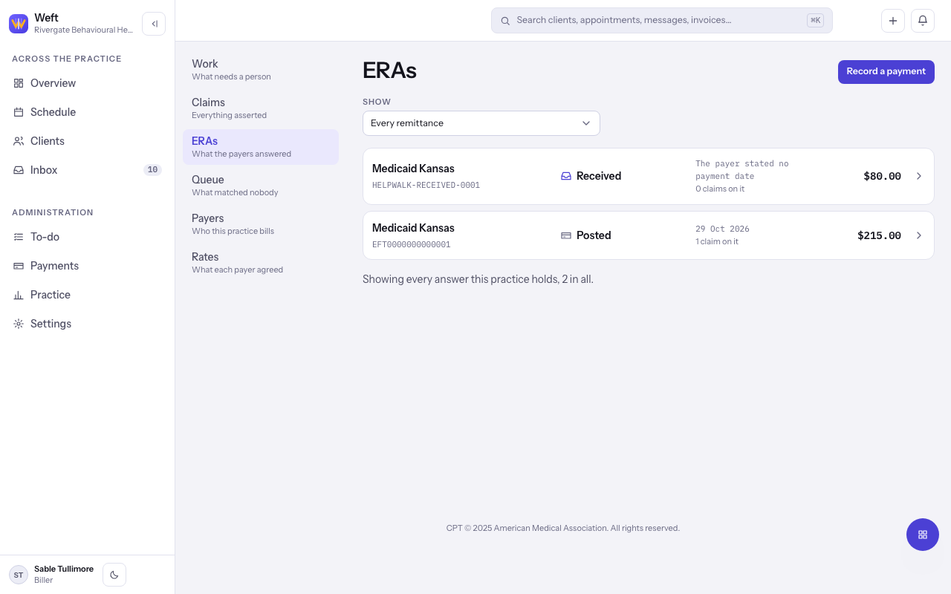
Task: Open the Every remittance dropdown
Action: 481,123
